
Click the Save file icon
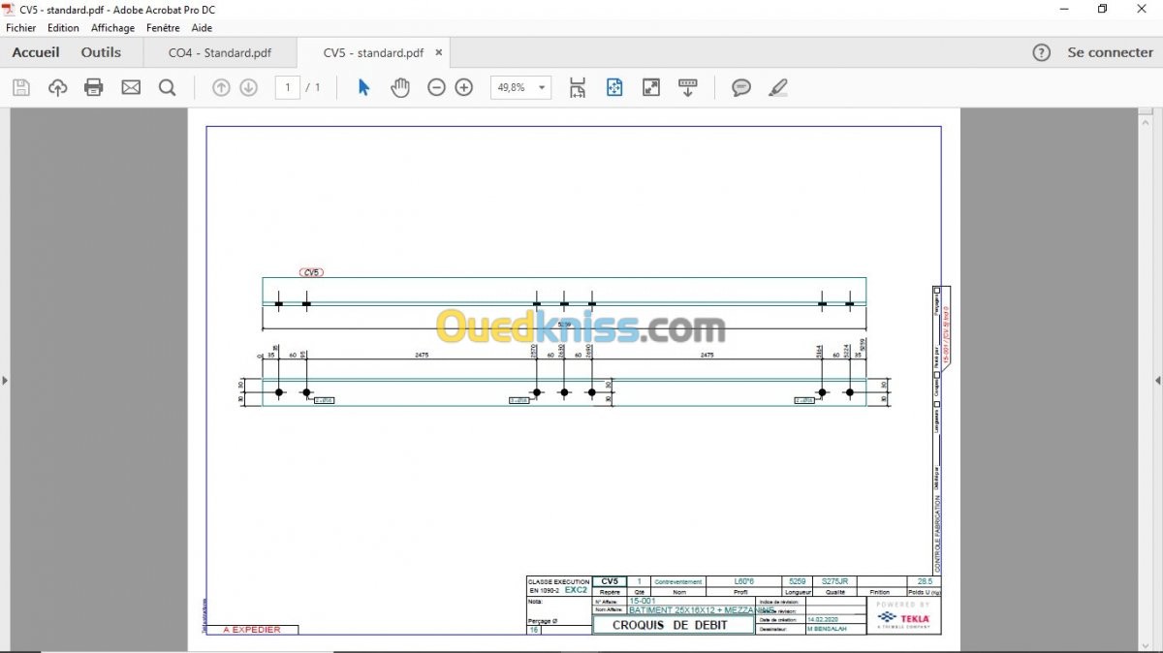tap(21, 87)
